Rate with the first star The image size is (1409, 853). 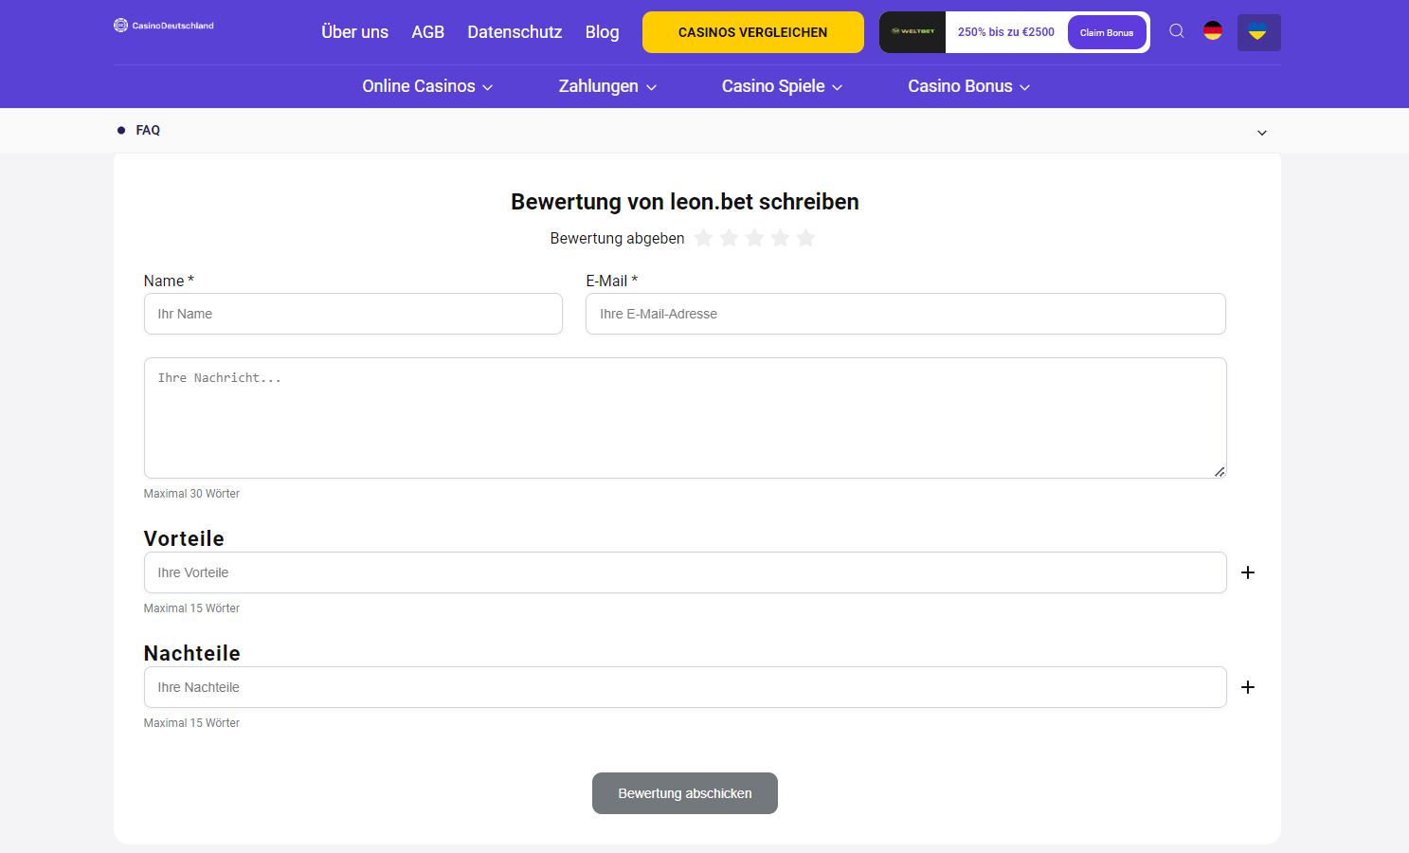point(703,238)
